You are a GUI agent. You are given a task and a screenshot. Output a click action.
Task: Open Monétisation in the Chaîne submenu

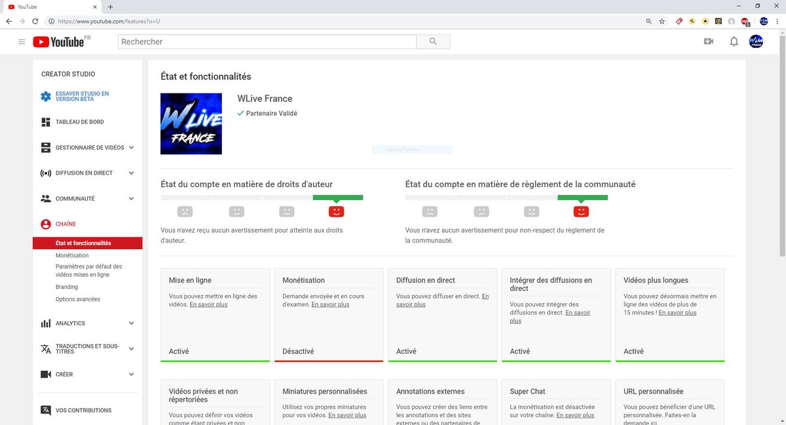[72, 256]
